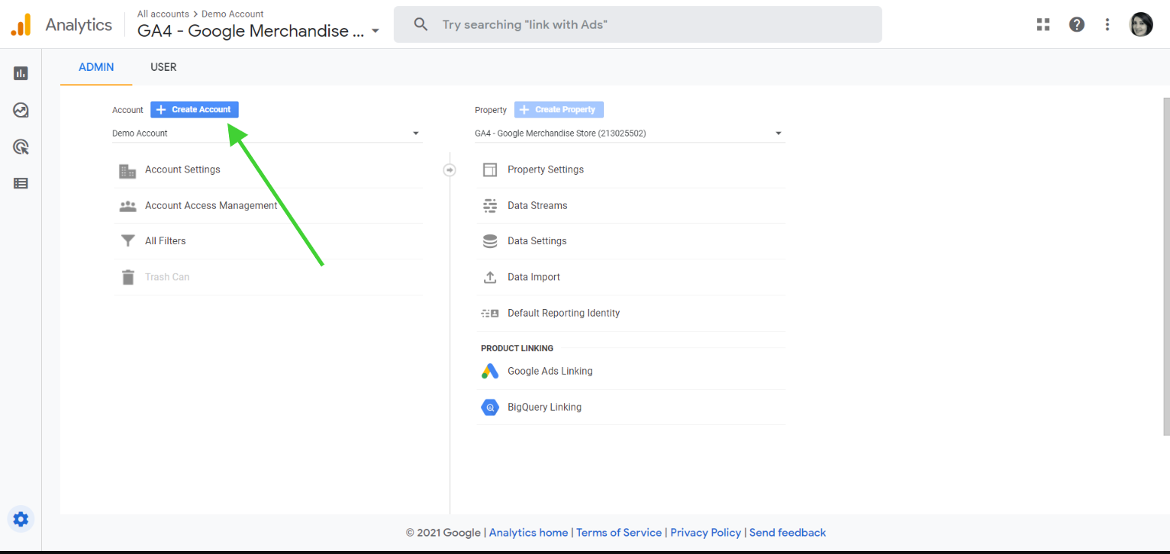Click the user profile avatar
Image resolution: width=1170 pixels, height=554 pixels.
coord(1141,24)
